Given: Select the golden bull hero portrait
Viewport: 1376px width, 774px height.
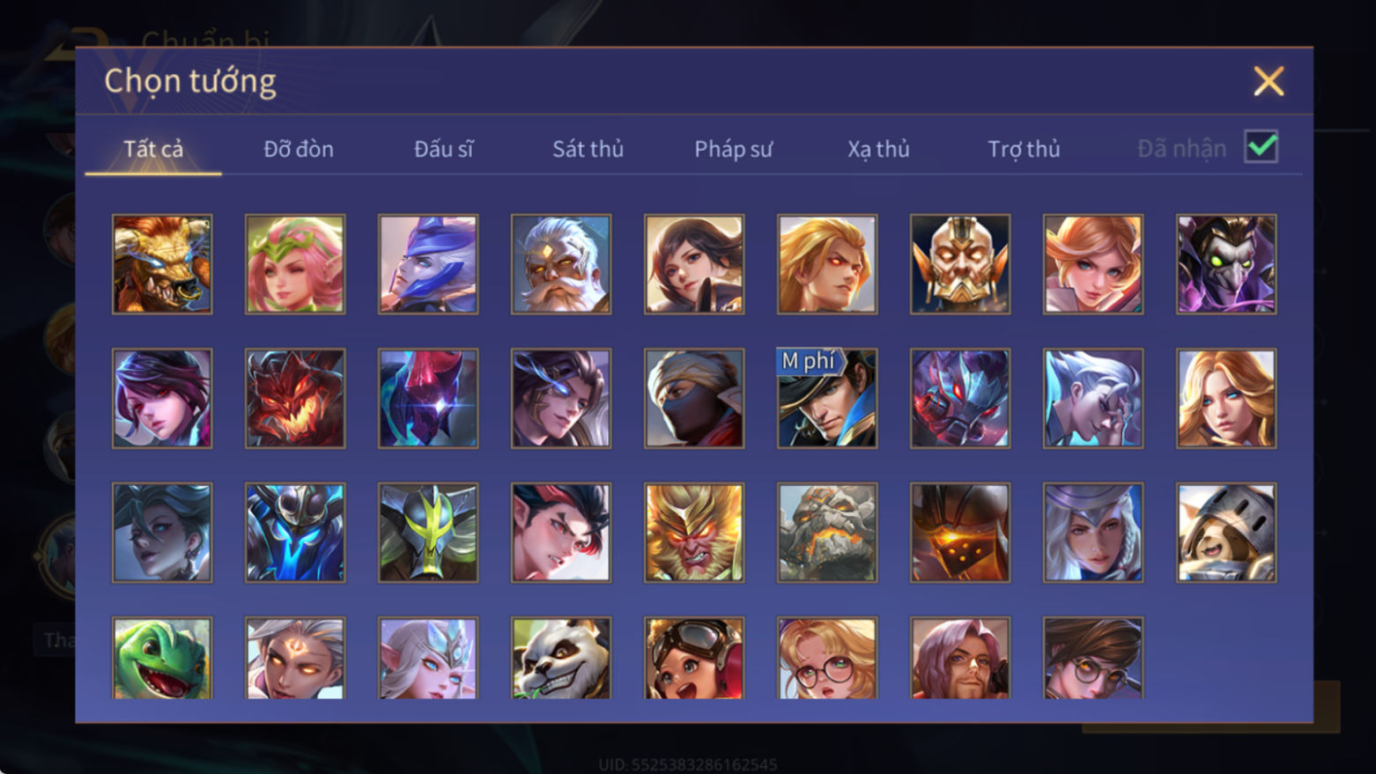Looking at the screenshot, I should pyautogui.click(x=162, y=264).
